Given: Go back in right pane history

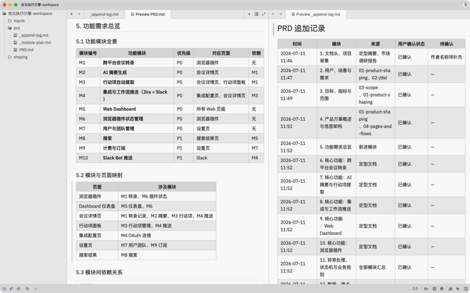Looking at the screenshot, I should click(273, 14).
